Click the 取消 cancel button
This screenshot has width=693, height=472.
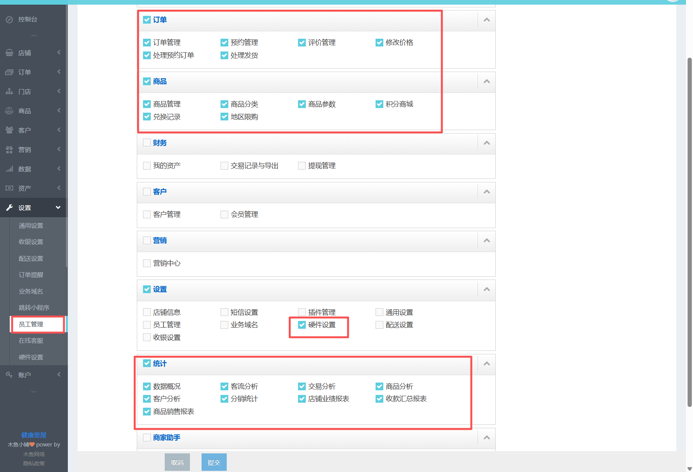tap(177, 462)
